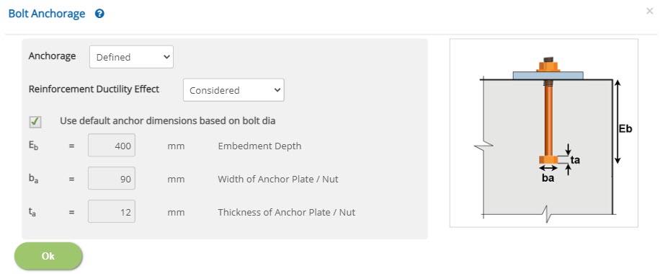Image resolution: width=660 pixels, height=274 pixels.
Task: Click the 'Use default anchor dimensions' label
Action: point(168,121)
